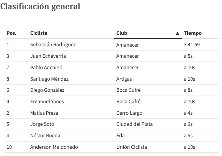Click the sort arrow next to Club
The image size is (222, 156).
[x=177, y=33]
